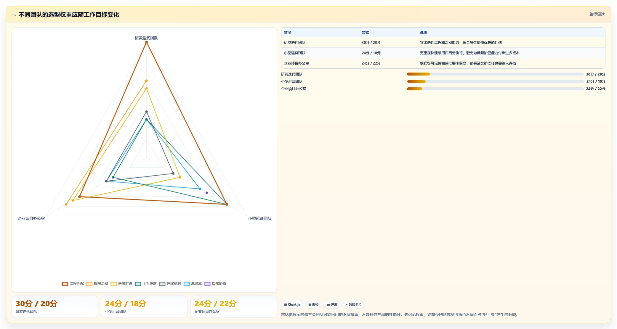Click the 30分 / 20分 value right of progress bar
617x329 pixels.
click(x=596, y=74)
